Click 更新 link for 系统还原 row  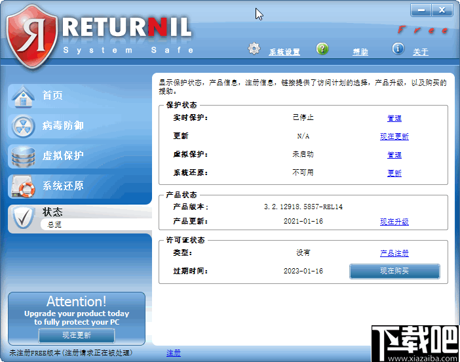point(394,173)
